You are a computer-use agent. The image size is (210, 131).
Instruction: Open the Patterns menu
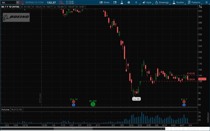coord(194,2)
